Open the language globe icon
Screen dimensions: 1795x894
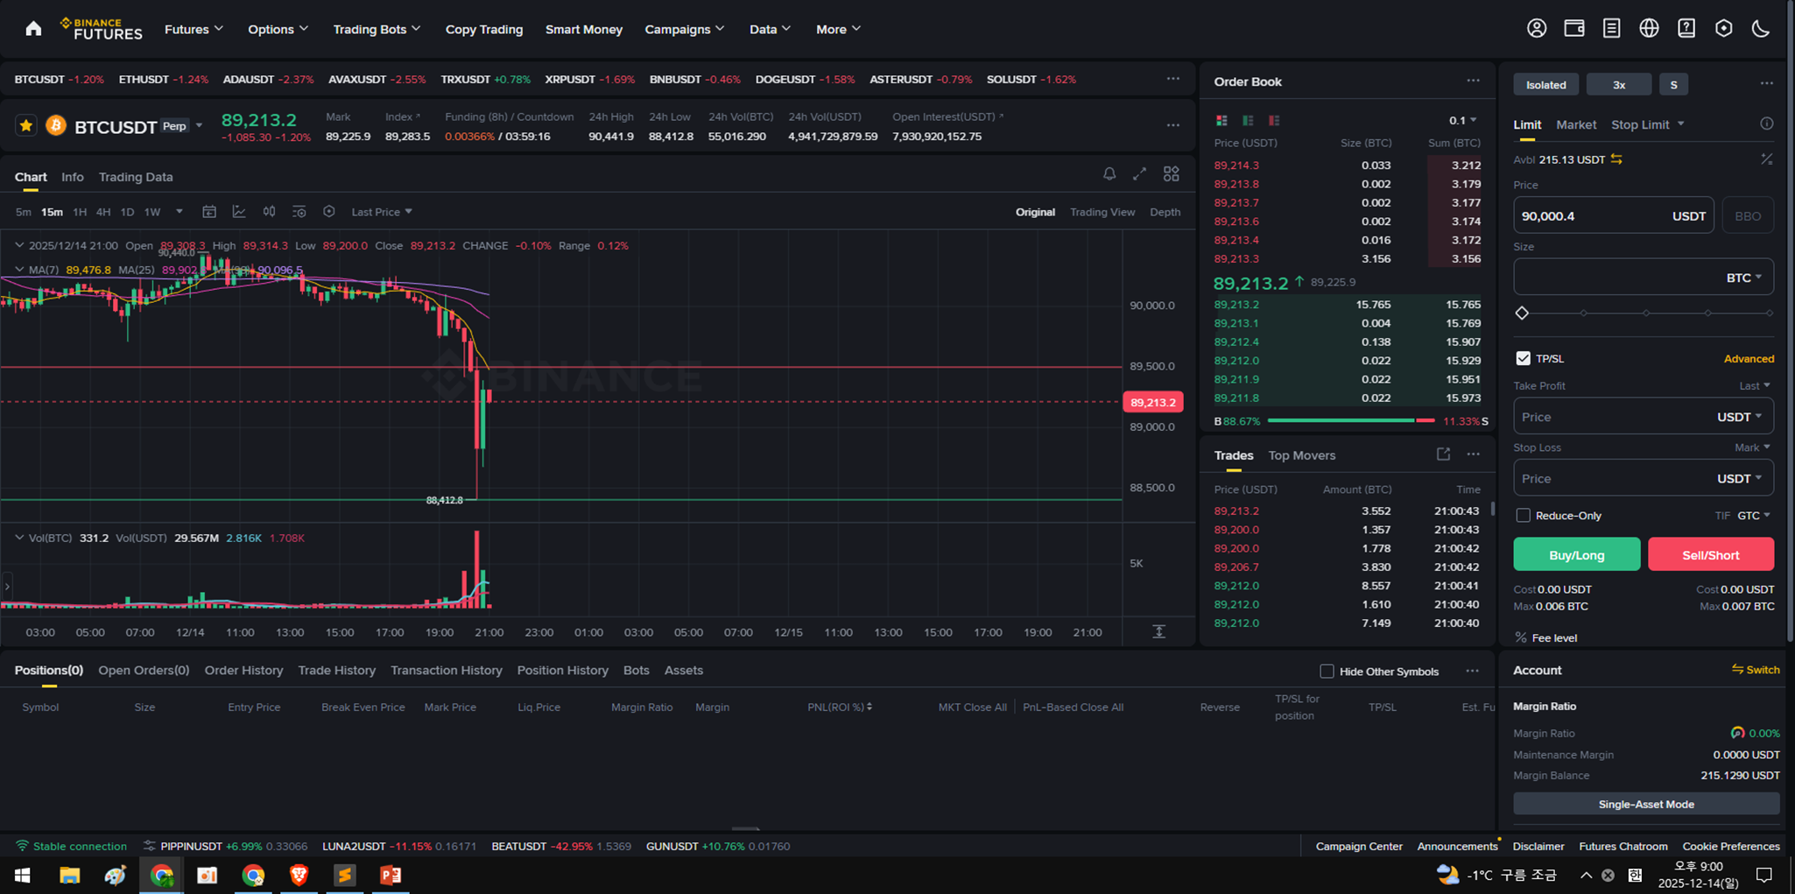1649,28
